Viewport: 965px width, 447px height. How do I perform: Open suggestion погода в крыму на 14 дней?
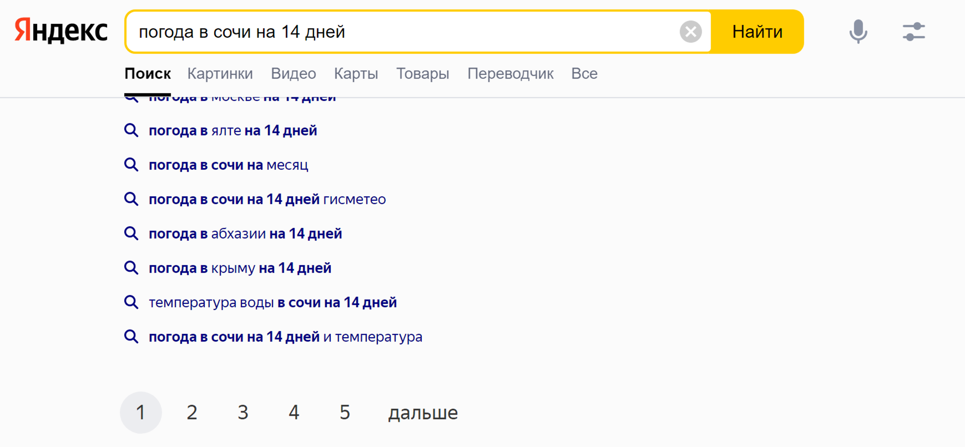tap(240, 268)
